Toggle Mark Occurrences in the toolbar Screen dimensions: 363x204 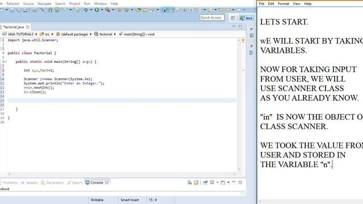172,10
